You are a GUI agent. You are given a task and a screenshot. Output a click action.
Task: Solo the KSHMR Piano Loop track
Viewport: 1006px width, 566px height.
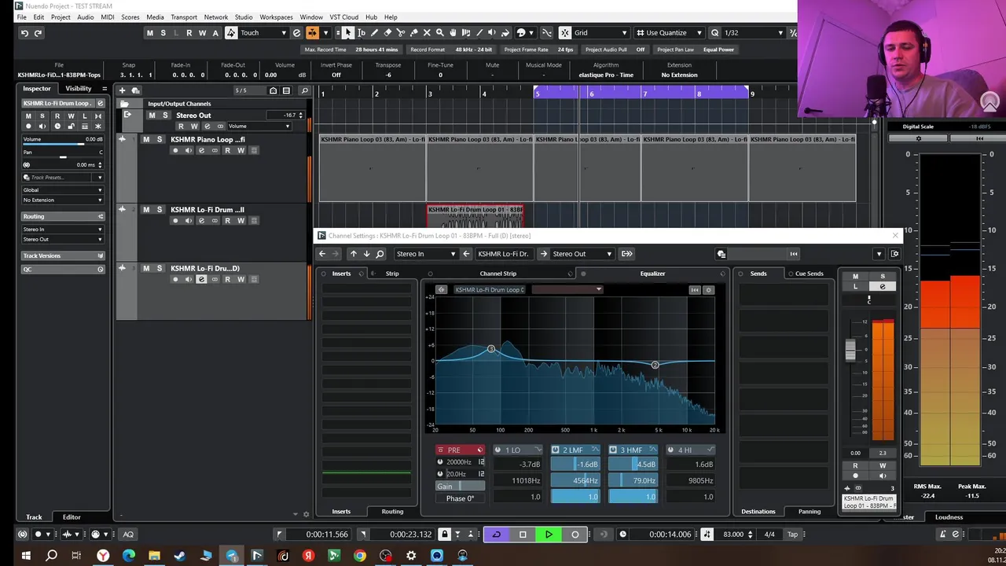click(159, 139)
